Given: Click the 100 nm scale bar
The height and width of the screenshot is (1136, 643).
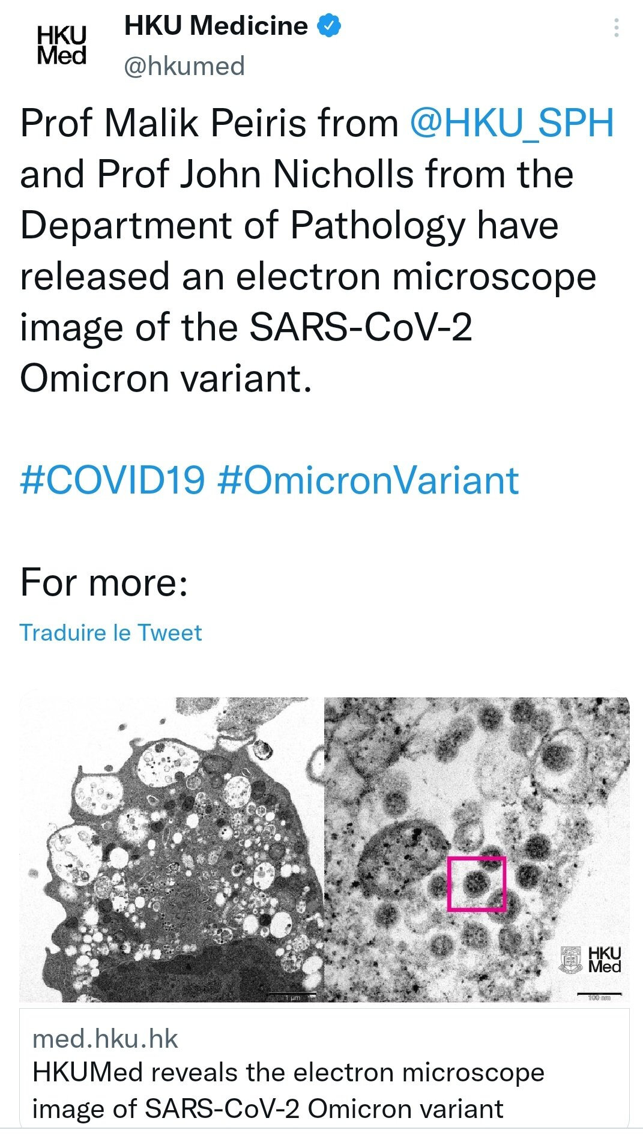Looking at the screenshot, I should (x=599, y=995).
